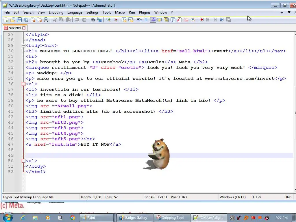
Task: Stop macro recording via square icon
Action: [x=208, y=20]
